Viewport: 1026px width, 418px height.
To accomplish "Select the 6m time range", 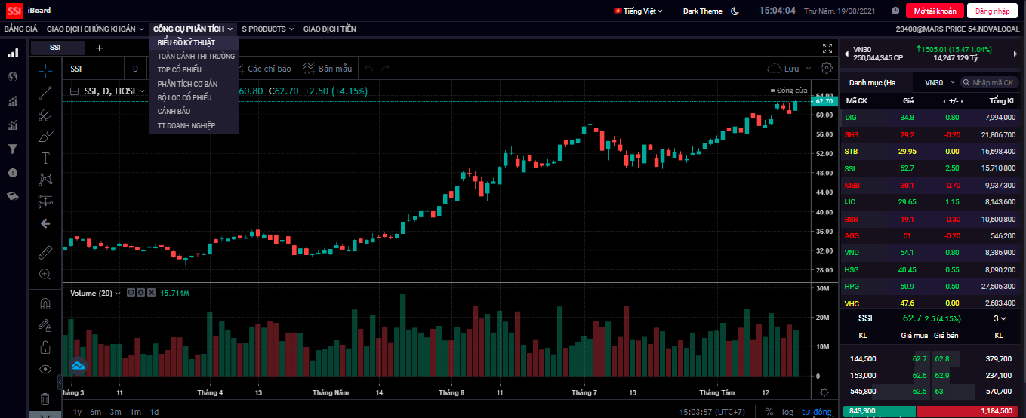I will tap(96, 412).
